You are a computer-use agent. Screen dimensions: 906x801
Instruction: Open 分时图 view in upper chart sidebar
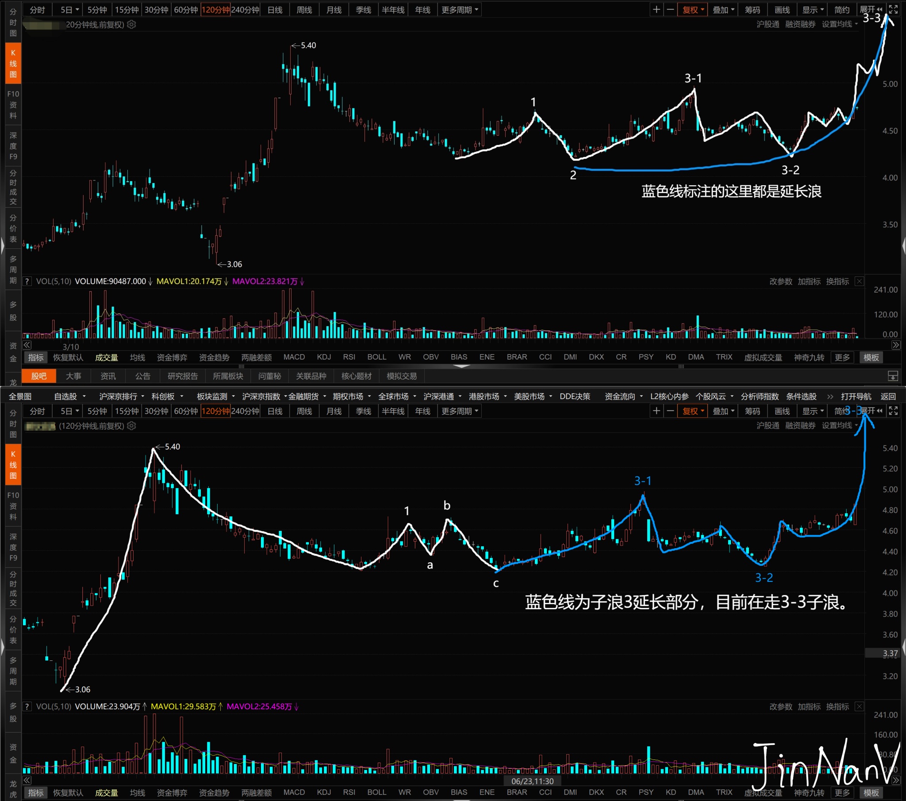coord(13,22)
